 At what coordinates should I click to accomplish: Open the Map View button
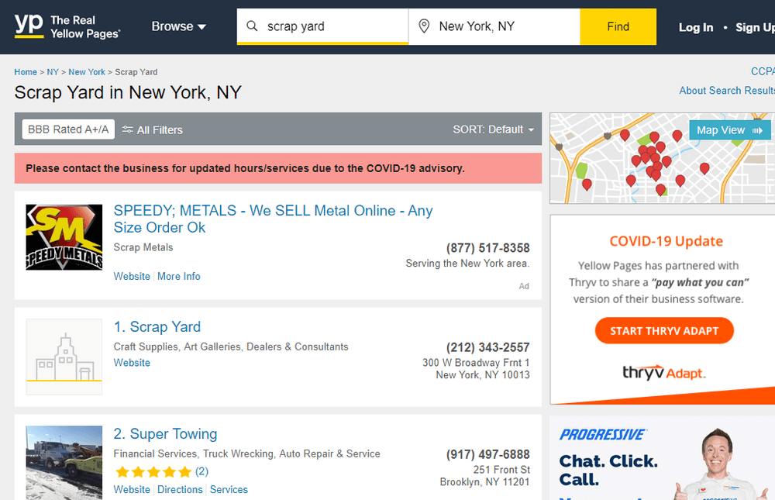729,130
